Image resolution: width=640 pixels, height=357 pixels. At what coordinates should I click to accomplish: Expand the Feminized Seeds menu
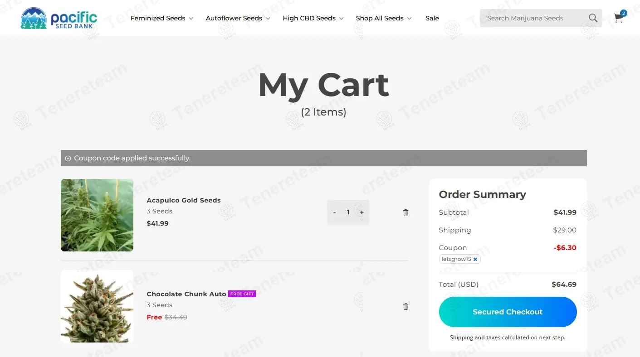(162, 18)
